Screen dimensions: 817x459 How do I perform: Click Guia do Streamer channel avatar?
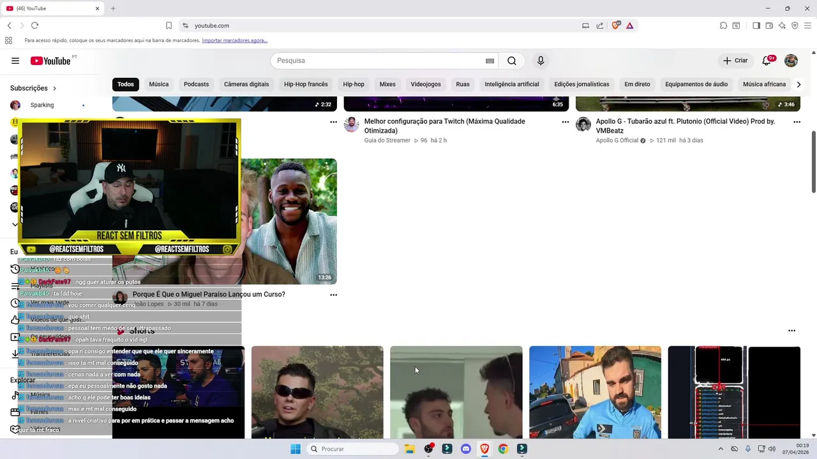coord(352,124)
